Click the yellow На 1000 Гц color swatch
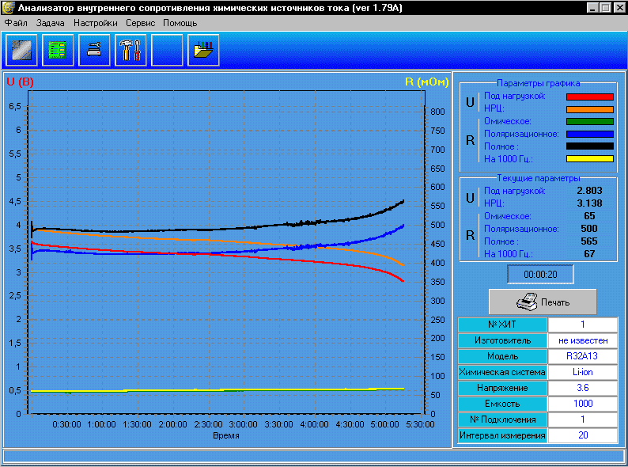Screen dimensions: 628x467 click(589, 159)
